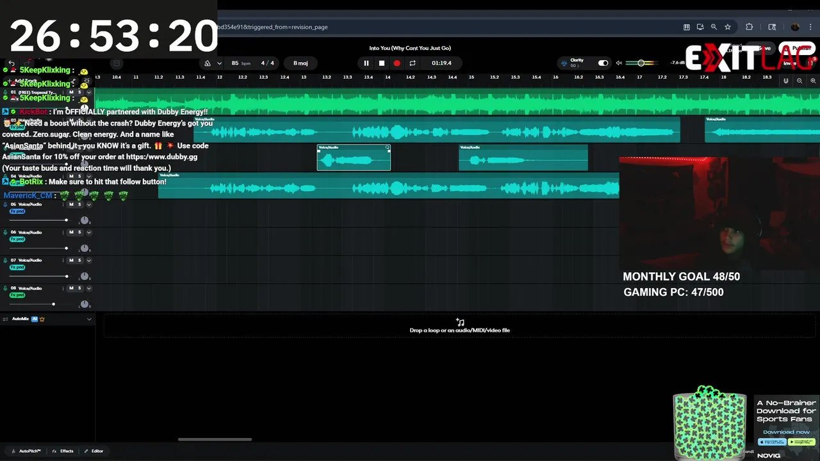Open the AutoPitch tab
Viewport: 820px width, 461px height.
tap(26, 451)
